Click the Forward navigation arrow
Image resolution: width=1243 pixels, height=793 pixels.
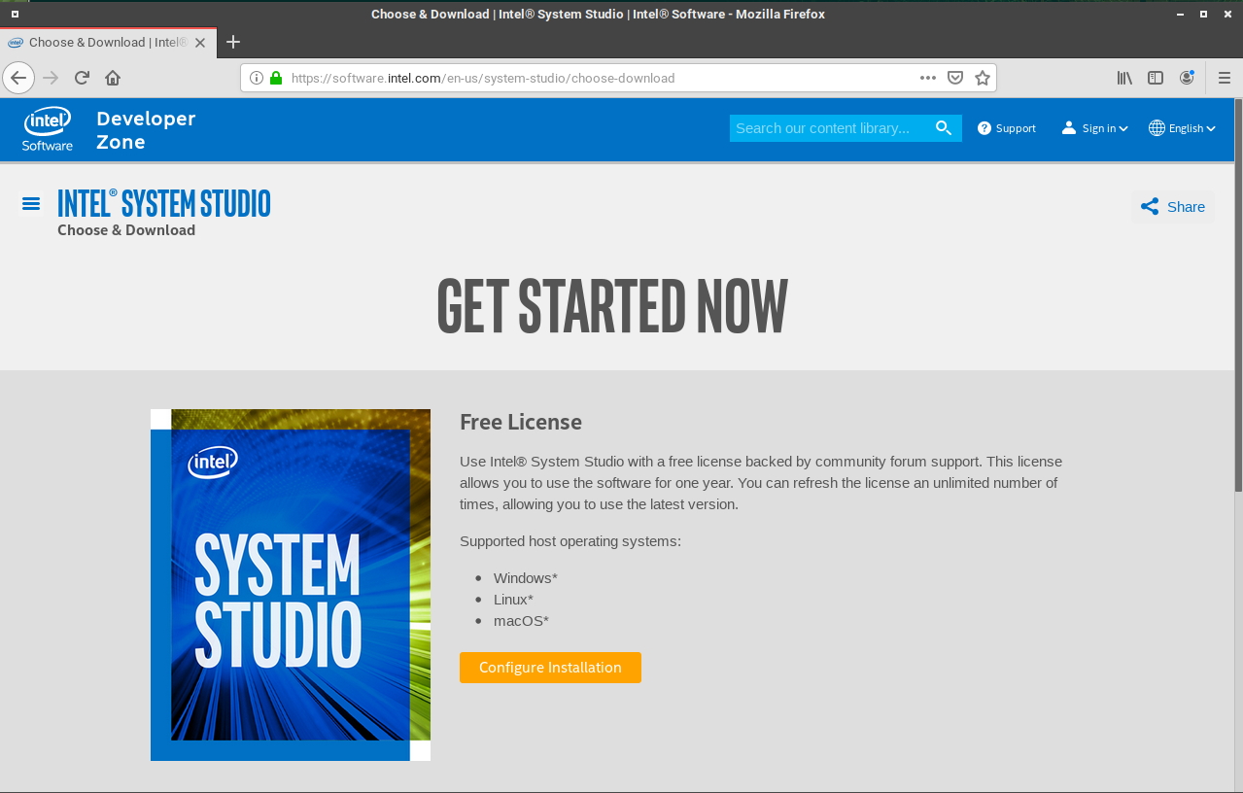(x=52, y=78)
